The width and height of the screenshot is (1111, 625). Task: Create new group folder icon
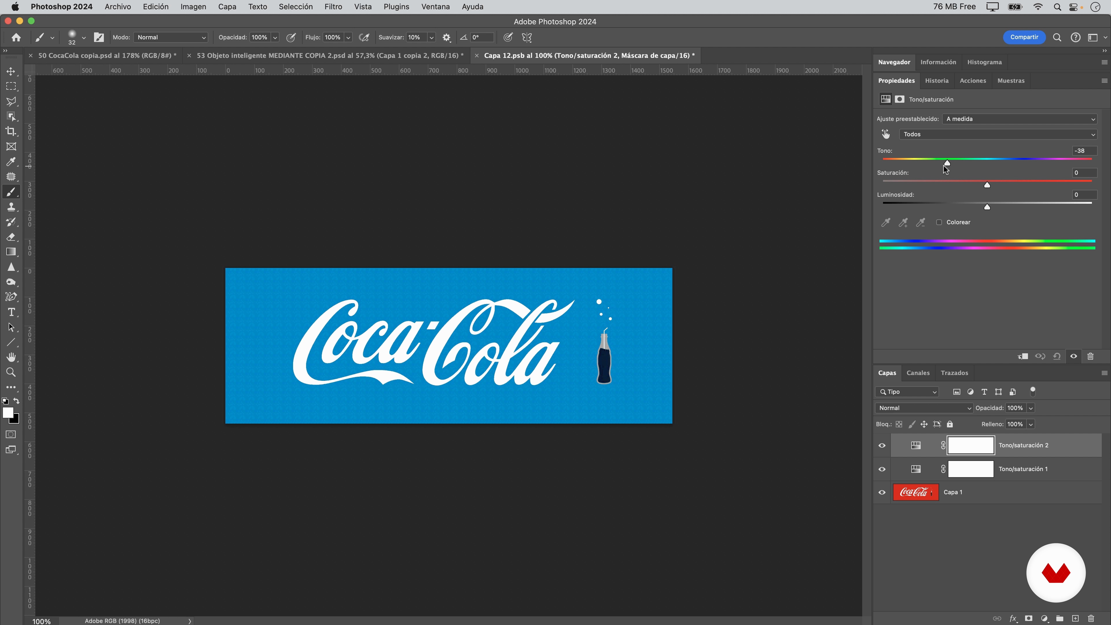tap(1060, 619)
